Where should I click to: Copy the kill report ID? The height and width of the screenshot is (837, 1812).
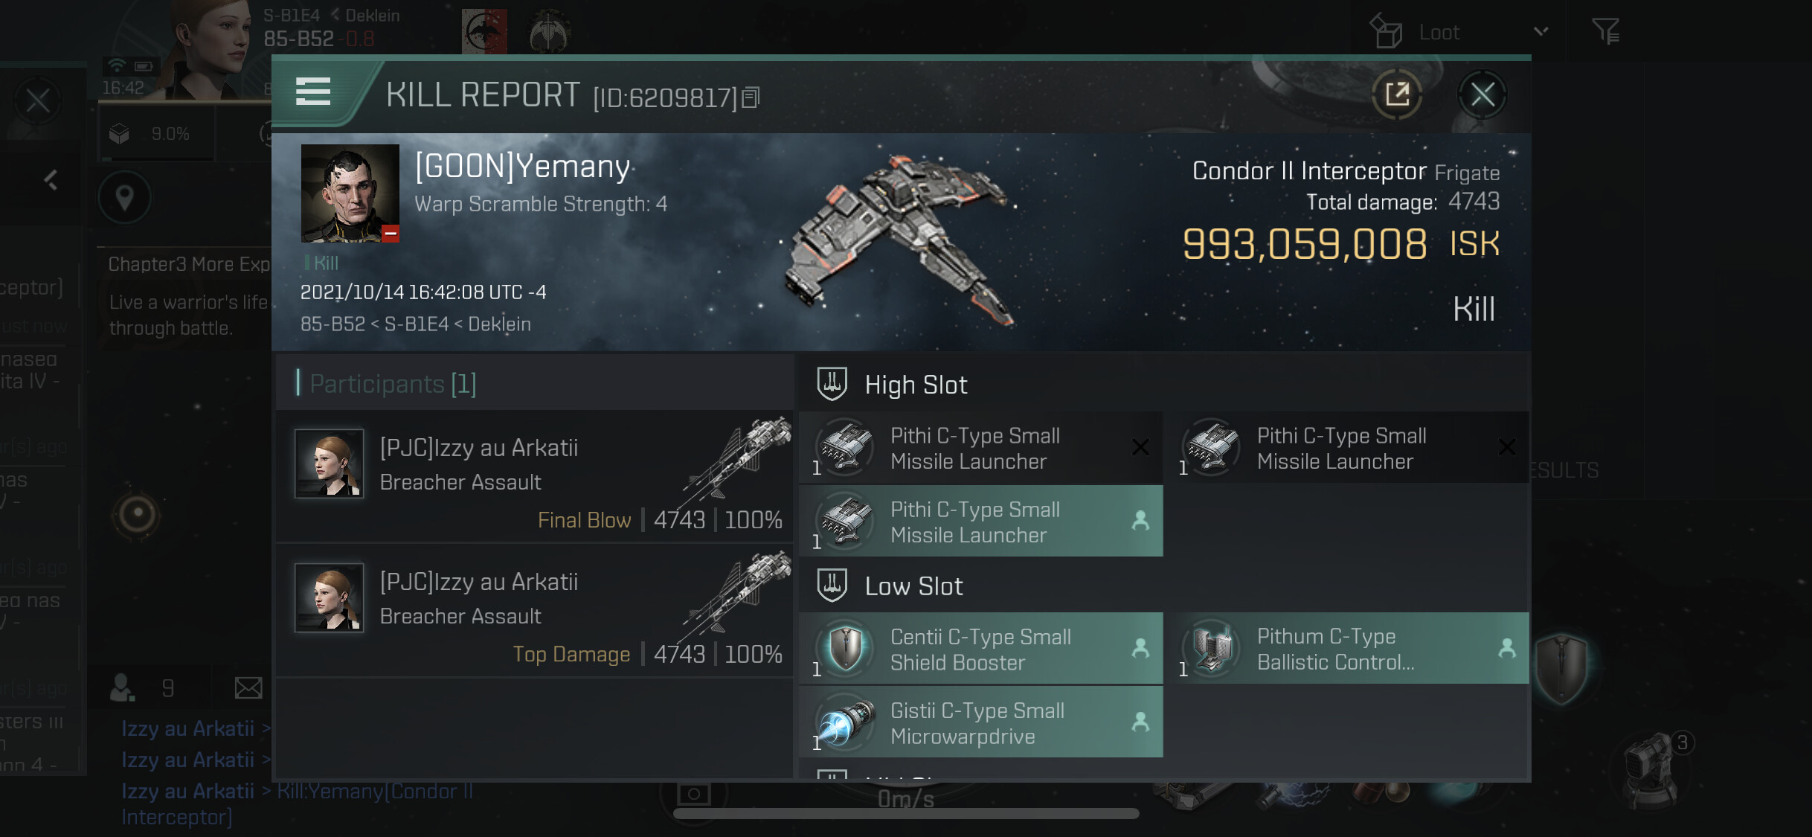(x=751, y=97)
